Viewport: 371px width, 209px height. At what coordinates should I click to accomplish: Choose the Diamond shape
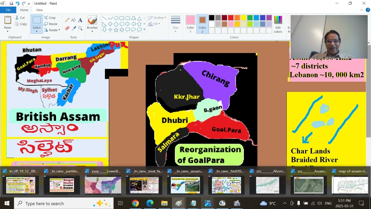(x=110, y=24)
